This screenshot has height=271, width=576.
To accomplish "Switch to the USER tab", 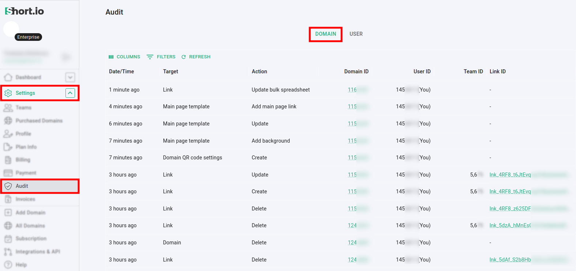I will (x=356, y=34).
